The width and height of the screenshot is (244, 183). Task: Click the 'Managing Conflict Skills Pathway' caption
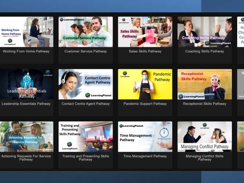[204, 158]
